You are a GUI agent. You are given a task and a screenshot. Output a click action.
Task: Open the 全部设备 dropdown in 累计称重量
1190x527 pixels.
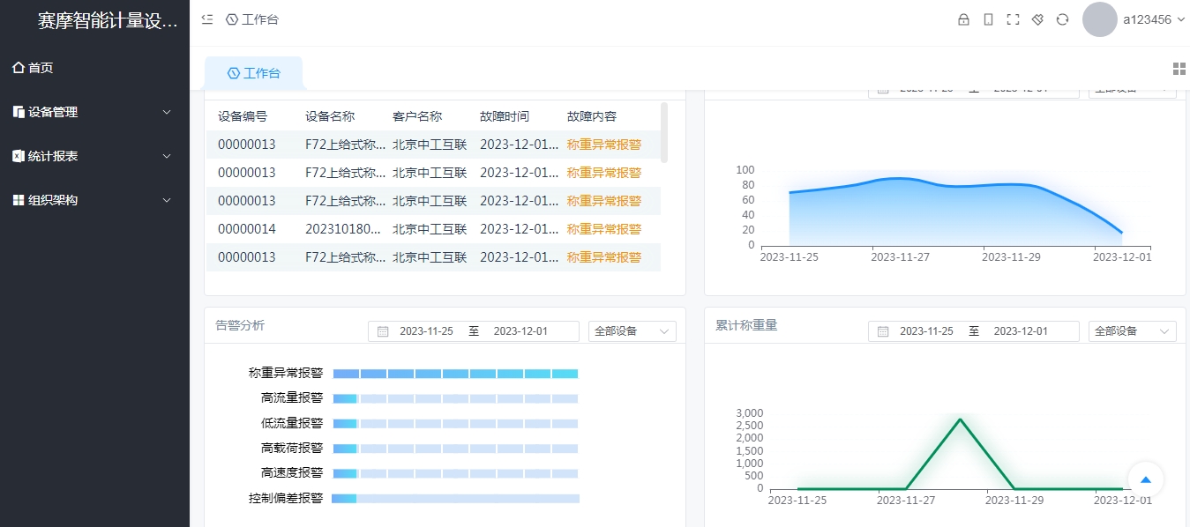(x=1132, y=330)
